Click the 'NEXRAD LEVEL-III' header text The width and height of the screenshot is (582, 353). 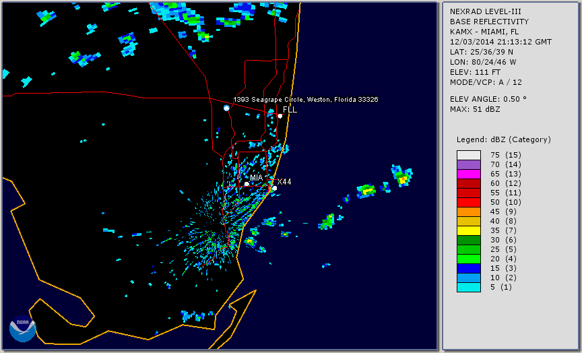tap(487, 11)
